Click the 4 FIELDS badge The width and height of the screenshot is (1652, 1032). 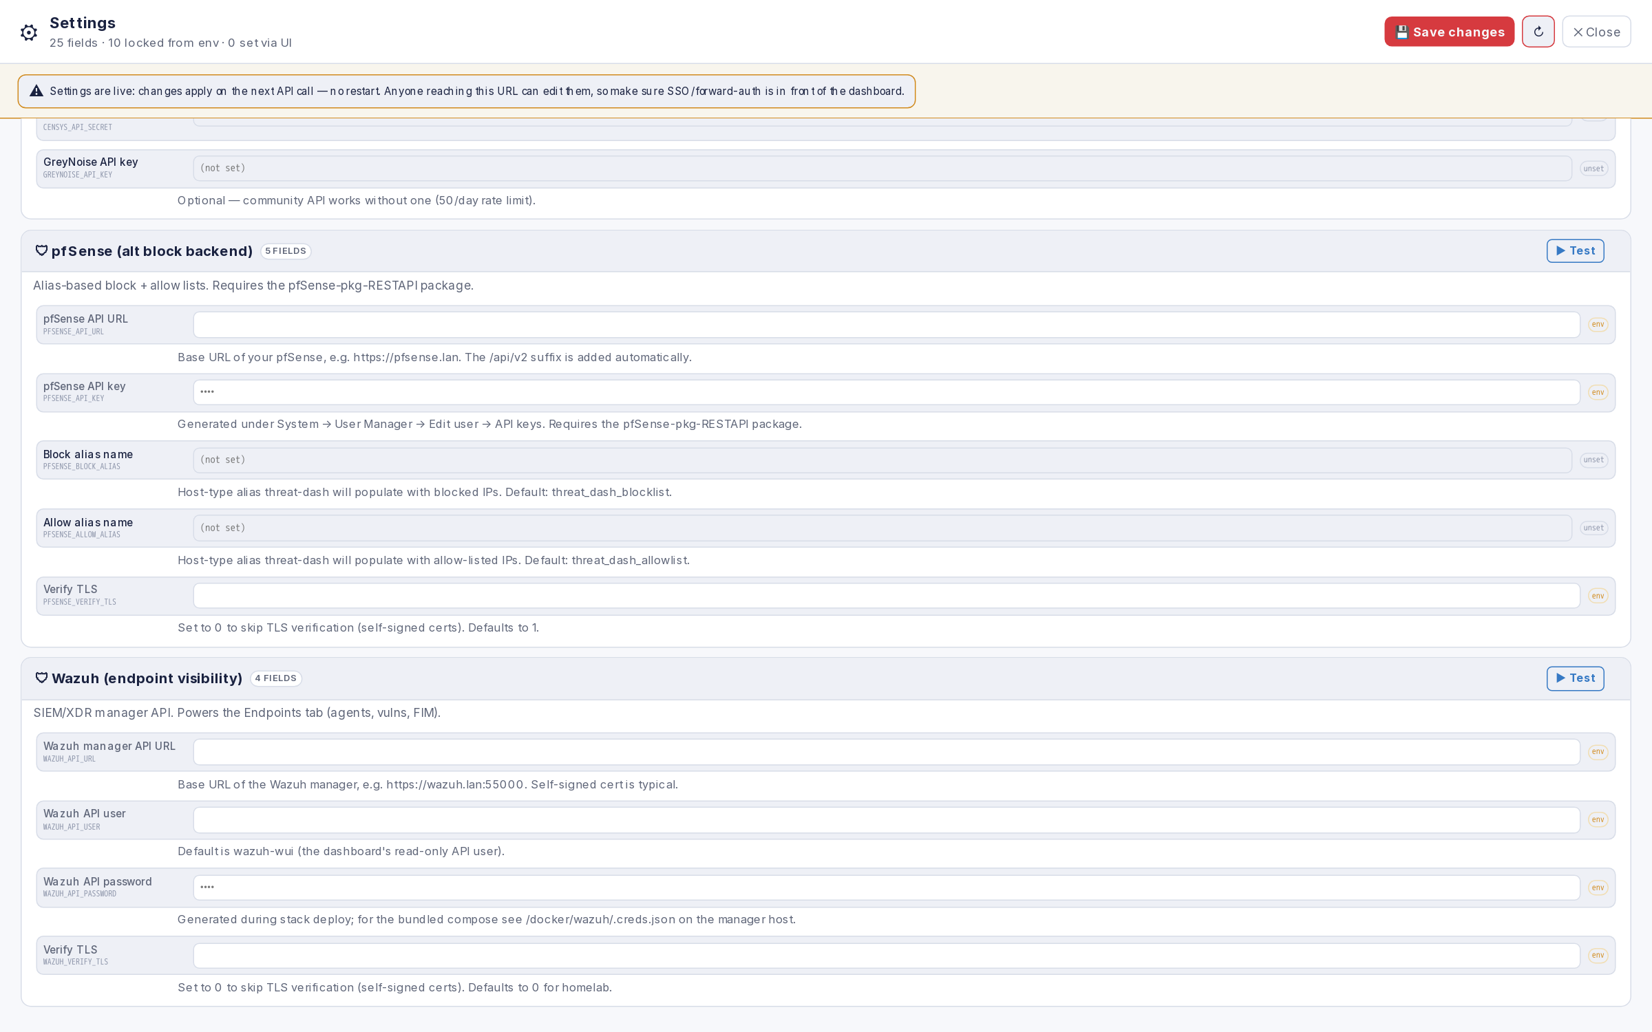pyautogui.click(x=276, y=678)
